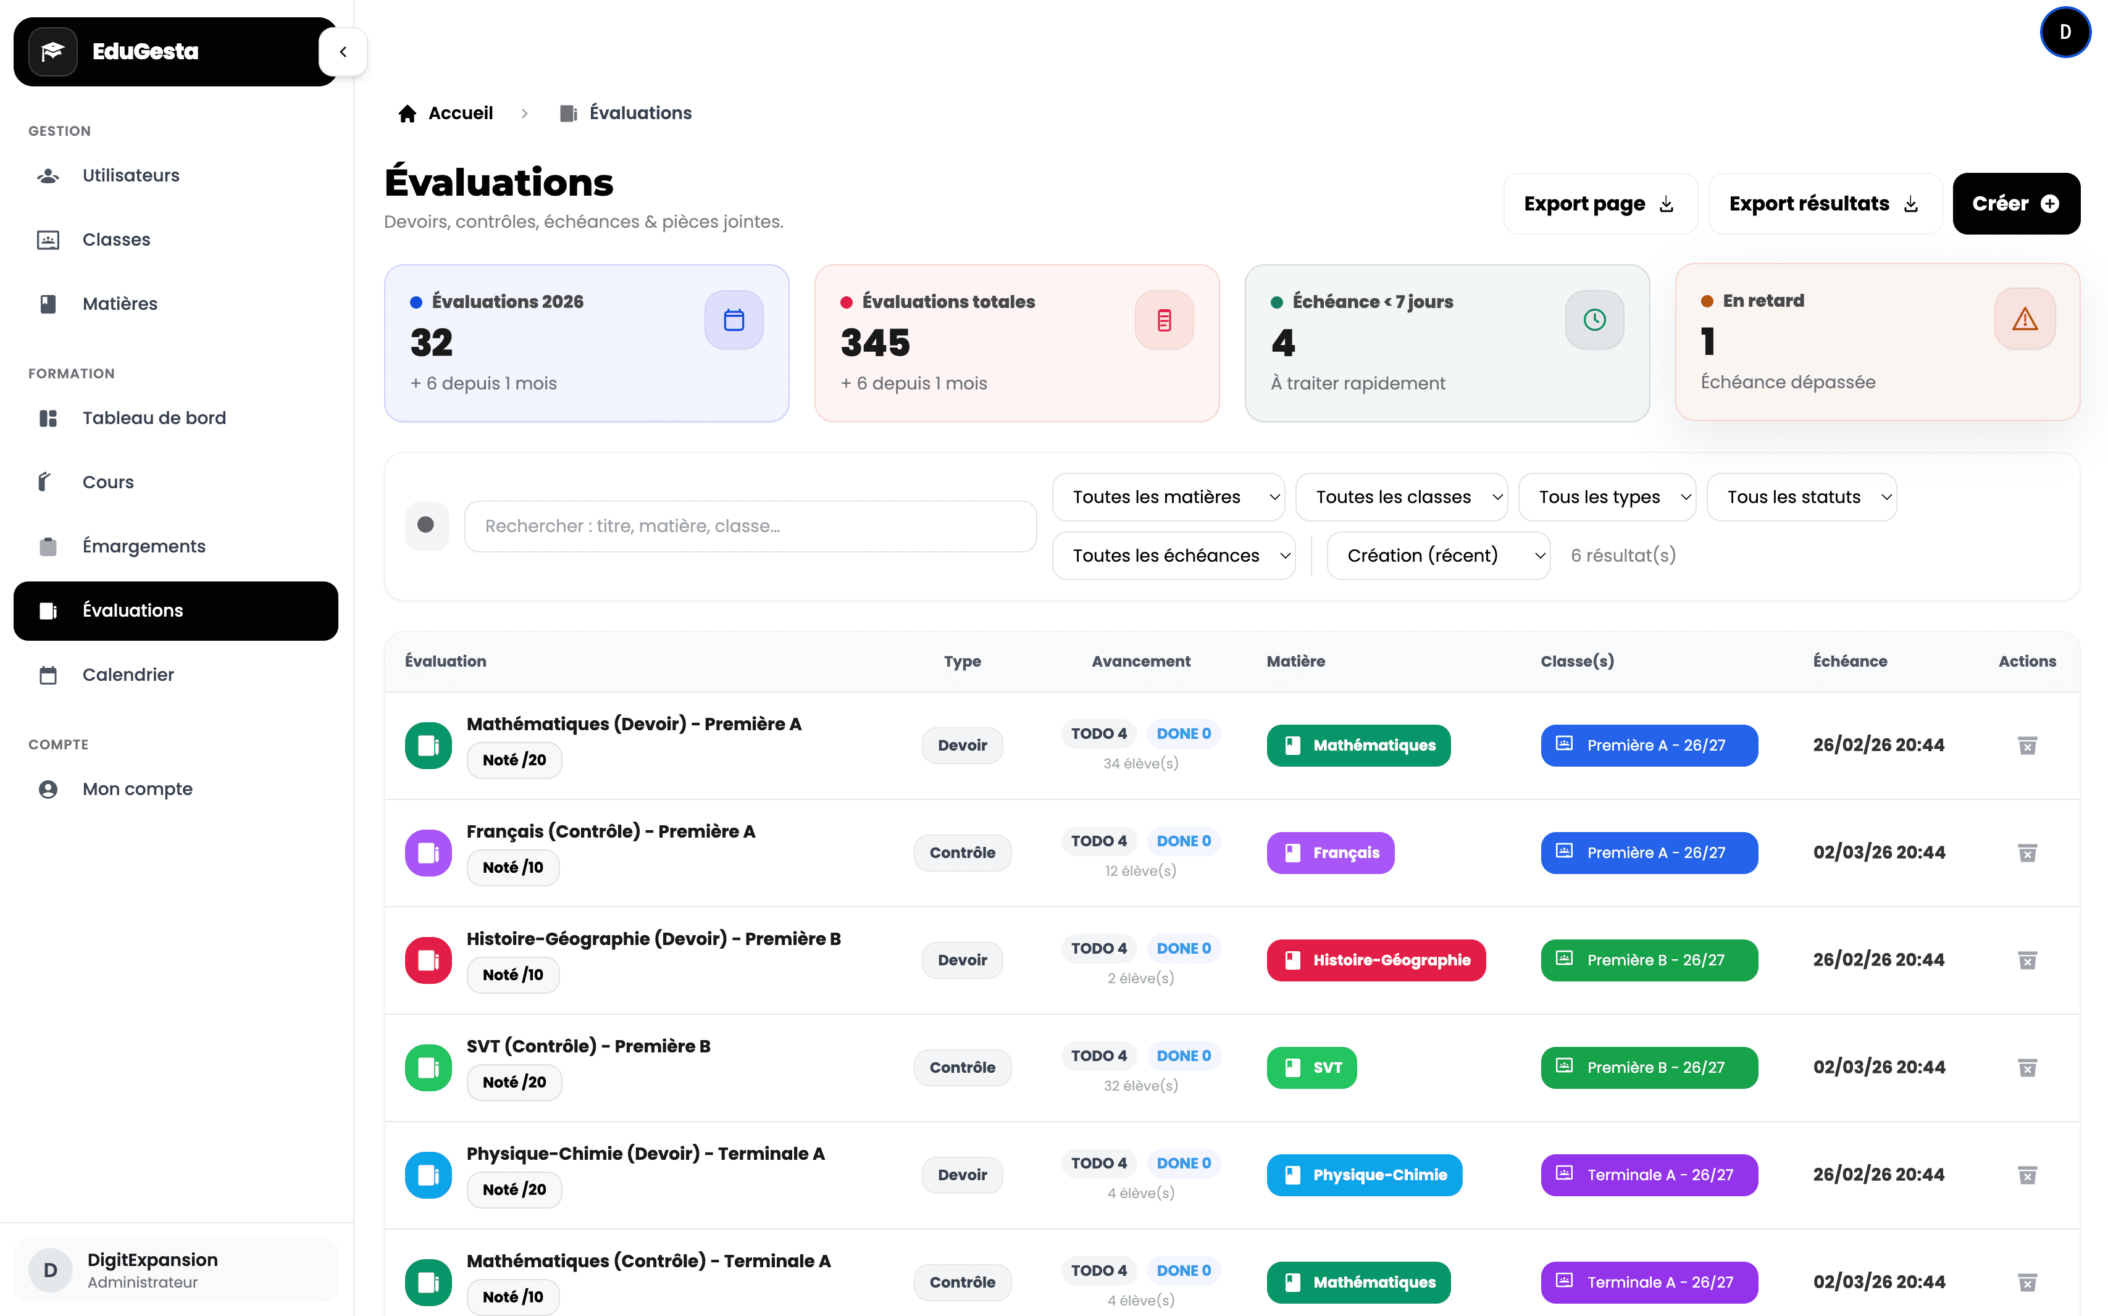Open user avatar menu at top right

coord(2064,32)
